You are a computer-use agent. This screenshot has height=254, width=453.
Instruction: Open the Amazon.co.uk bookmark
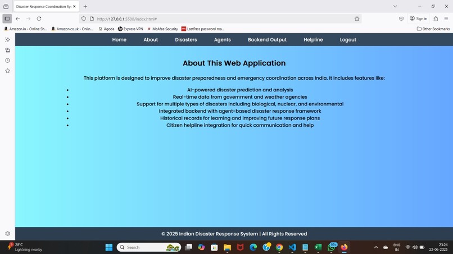pyautogui.click(x=73, y=29)
